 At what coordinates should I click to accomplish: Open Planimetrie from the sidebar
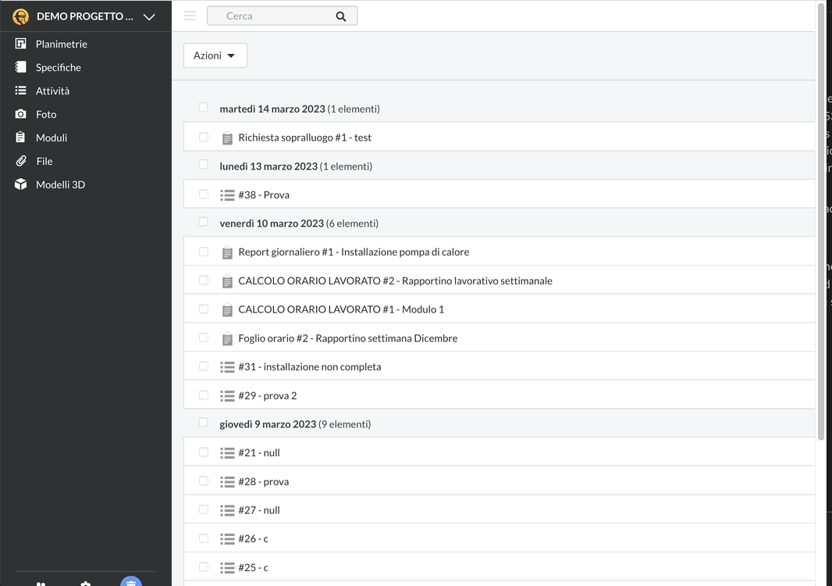(x=61, y=44)
